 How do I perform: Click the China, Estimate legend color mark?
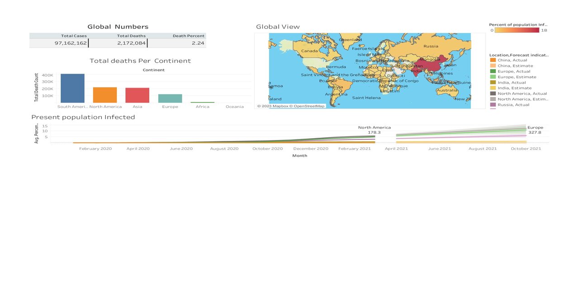(x=492, y=65)
